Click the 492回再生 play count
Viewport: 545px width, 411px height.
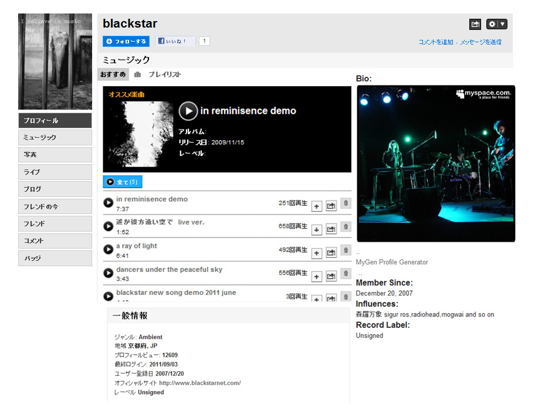[x=293, y=250]
